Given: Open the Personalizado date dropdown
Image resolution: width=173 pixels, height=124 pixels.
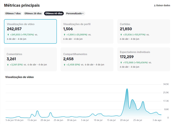Looking at the screenshot, I should pos(75,13).
